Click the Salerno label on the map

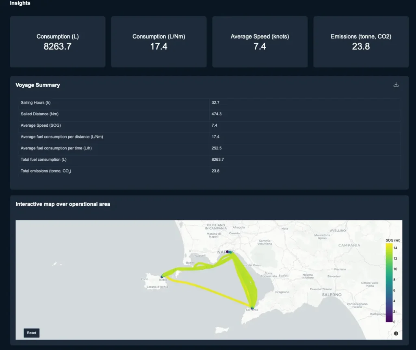[332, 294]
